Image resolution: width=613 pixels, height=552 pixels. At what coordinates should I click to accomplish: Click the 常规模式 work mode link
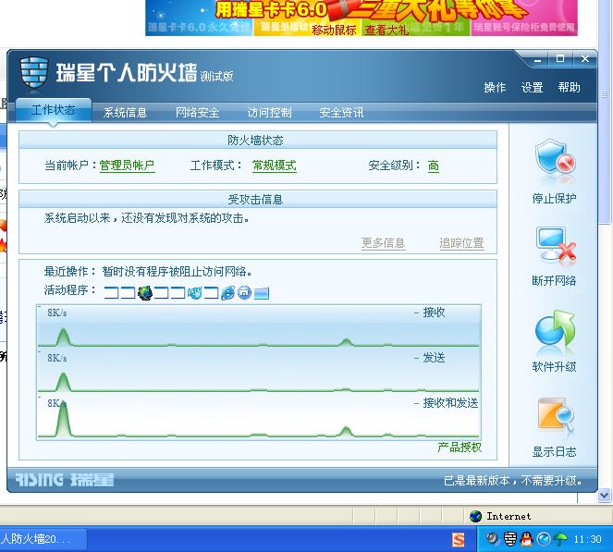[274, 166]
